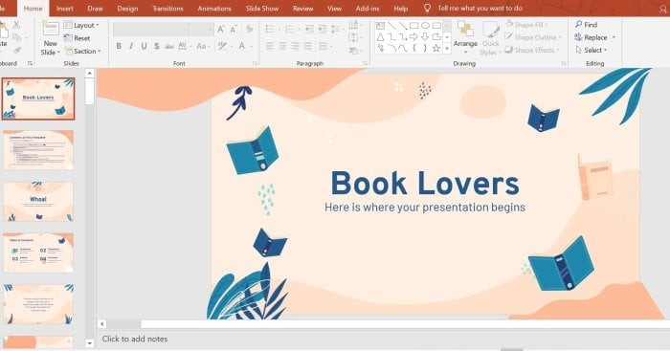Toggle Strikethrough abc formatting
The image size is (670, 351).
(169, 46)
